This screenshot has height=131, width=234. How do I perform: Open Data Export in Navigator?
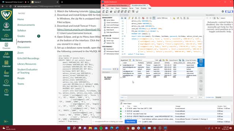(x=110, y=30)
